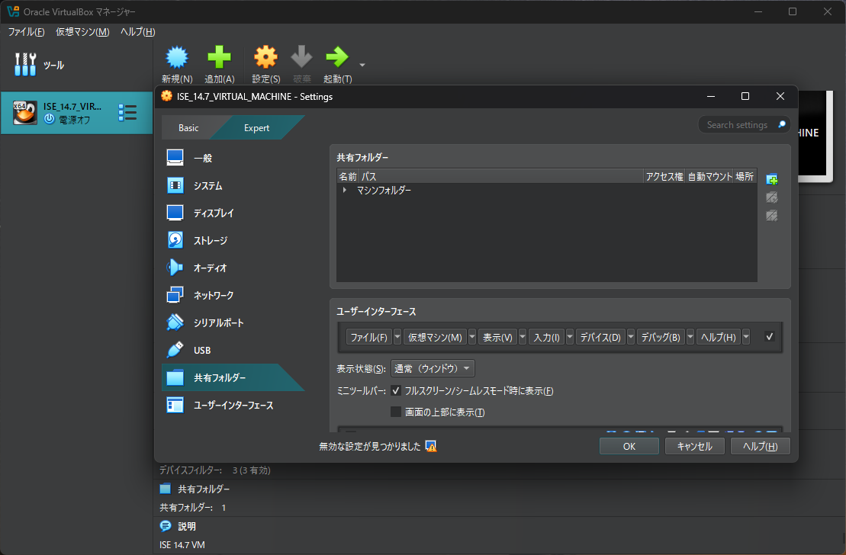Click the 名前 column header
The image size is (846, 555).
pyautogui.click(x=348, y=176)
